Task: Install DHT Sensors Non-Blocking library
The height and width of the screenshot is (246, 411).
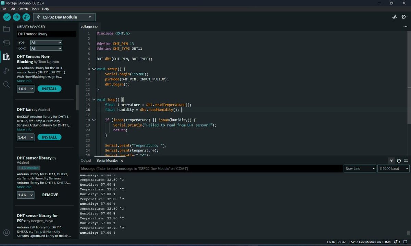Action: pyautogui.click(x=49, y=89)
